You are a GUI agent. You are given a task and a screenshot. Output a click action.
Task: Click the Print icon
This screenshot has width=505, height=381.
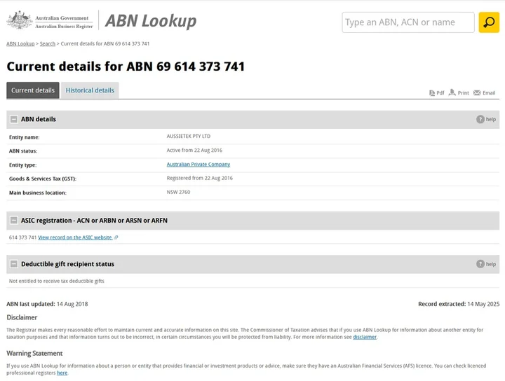point(452,92)
